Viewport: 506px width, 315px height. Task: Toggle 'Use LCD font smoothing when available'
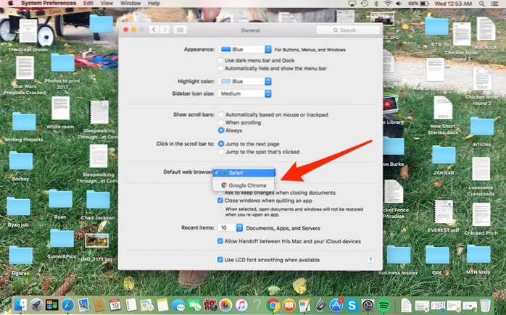pyautogui.click(x=220, y=259)
